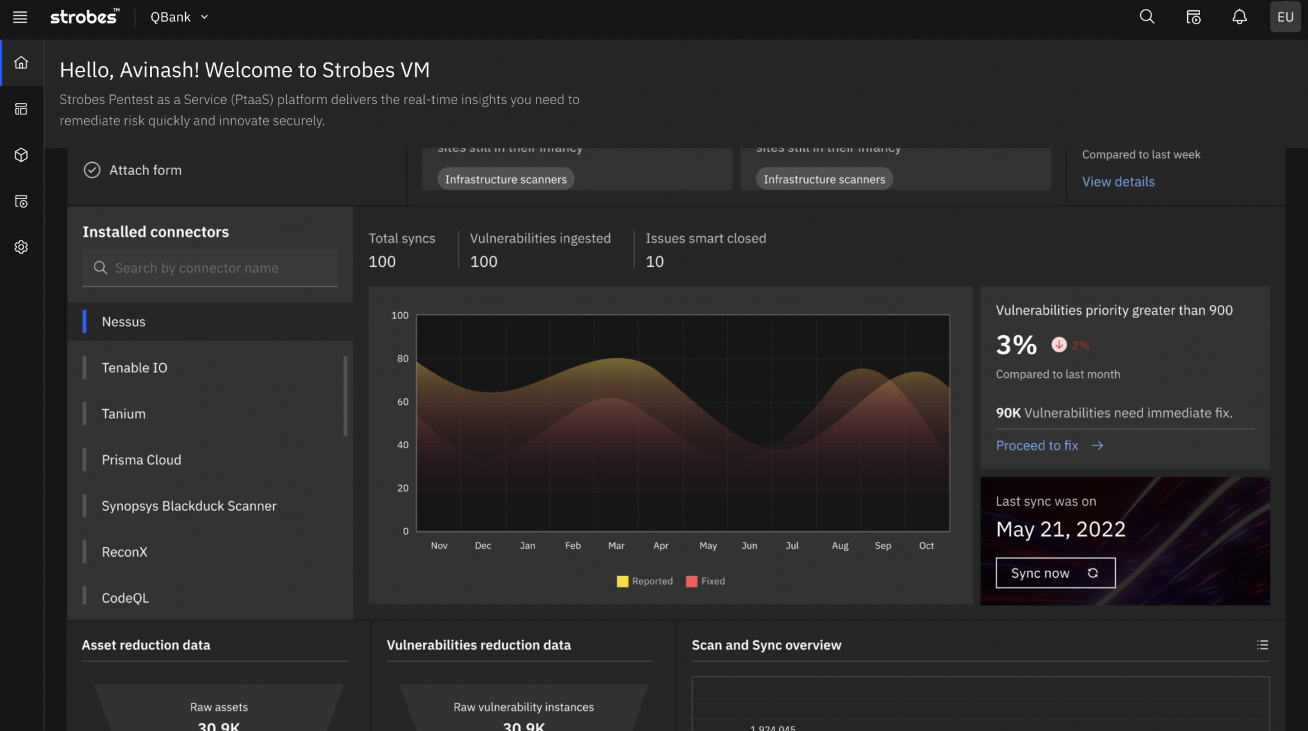Click the Proceed to fix link
This screenshot has width=1308, height=731.
click(1037, 446)
